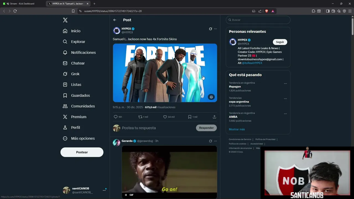Open #apagon trend
Screen dimensions: 354x199
coord(235,87)
